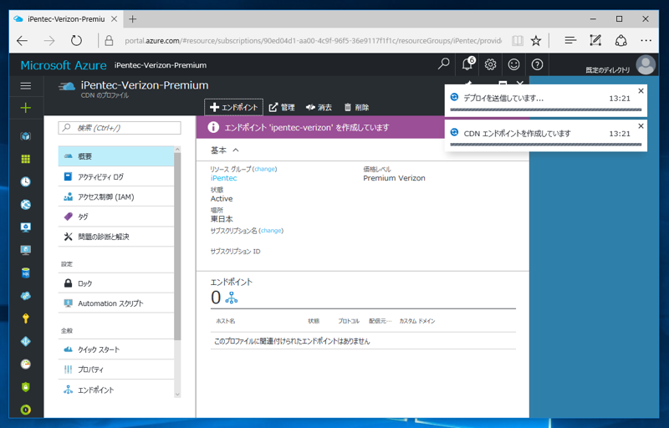Click the 既定のディレクトリ directory label
Screen dimensions: 669x428
(608, 70)
